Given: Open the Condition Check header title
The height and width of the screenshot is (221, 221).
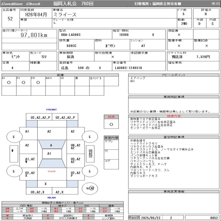Looking at the screenshot, I should (x=21, y=4).
